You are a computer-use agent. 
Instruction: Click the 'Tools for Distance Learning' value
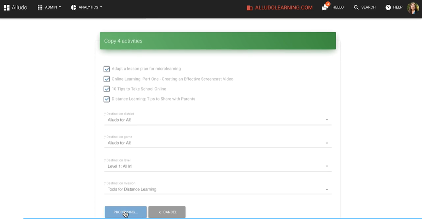point(132,189)
